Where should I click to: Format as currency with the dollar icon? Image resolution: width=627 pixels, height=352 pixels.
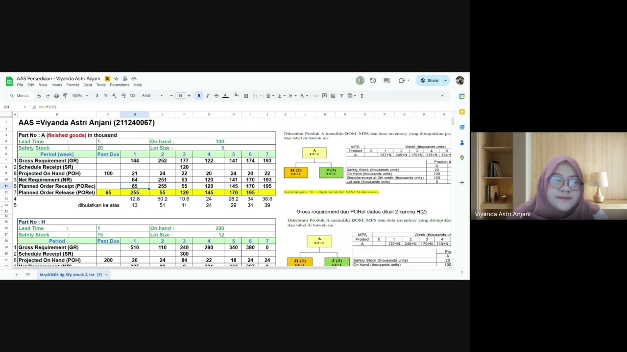(x=97, y=96)
